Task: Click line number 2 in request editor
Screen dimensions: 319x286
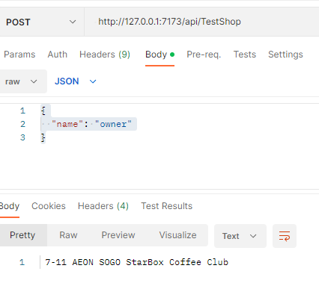Action: [x=22, y=124]
